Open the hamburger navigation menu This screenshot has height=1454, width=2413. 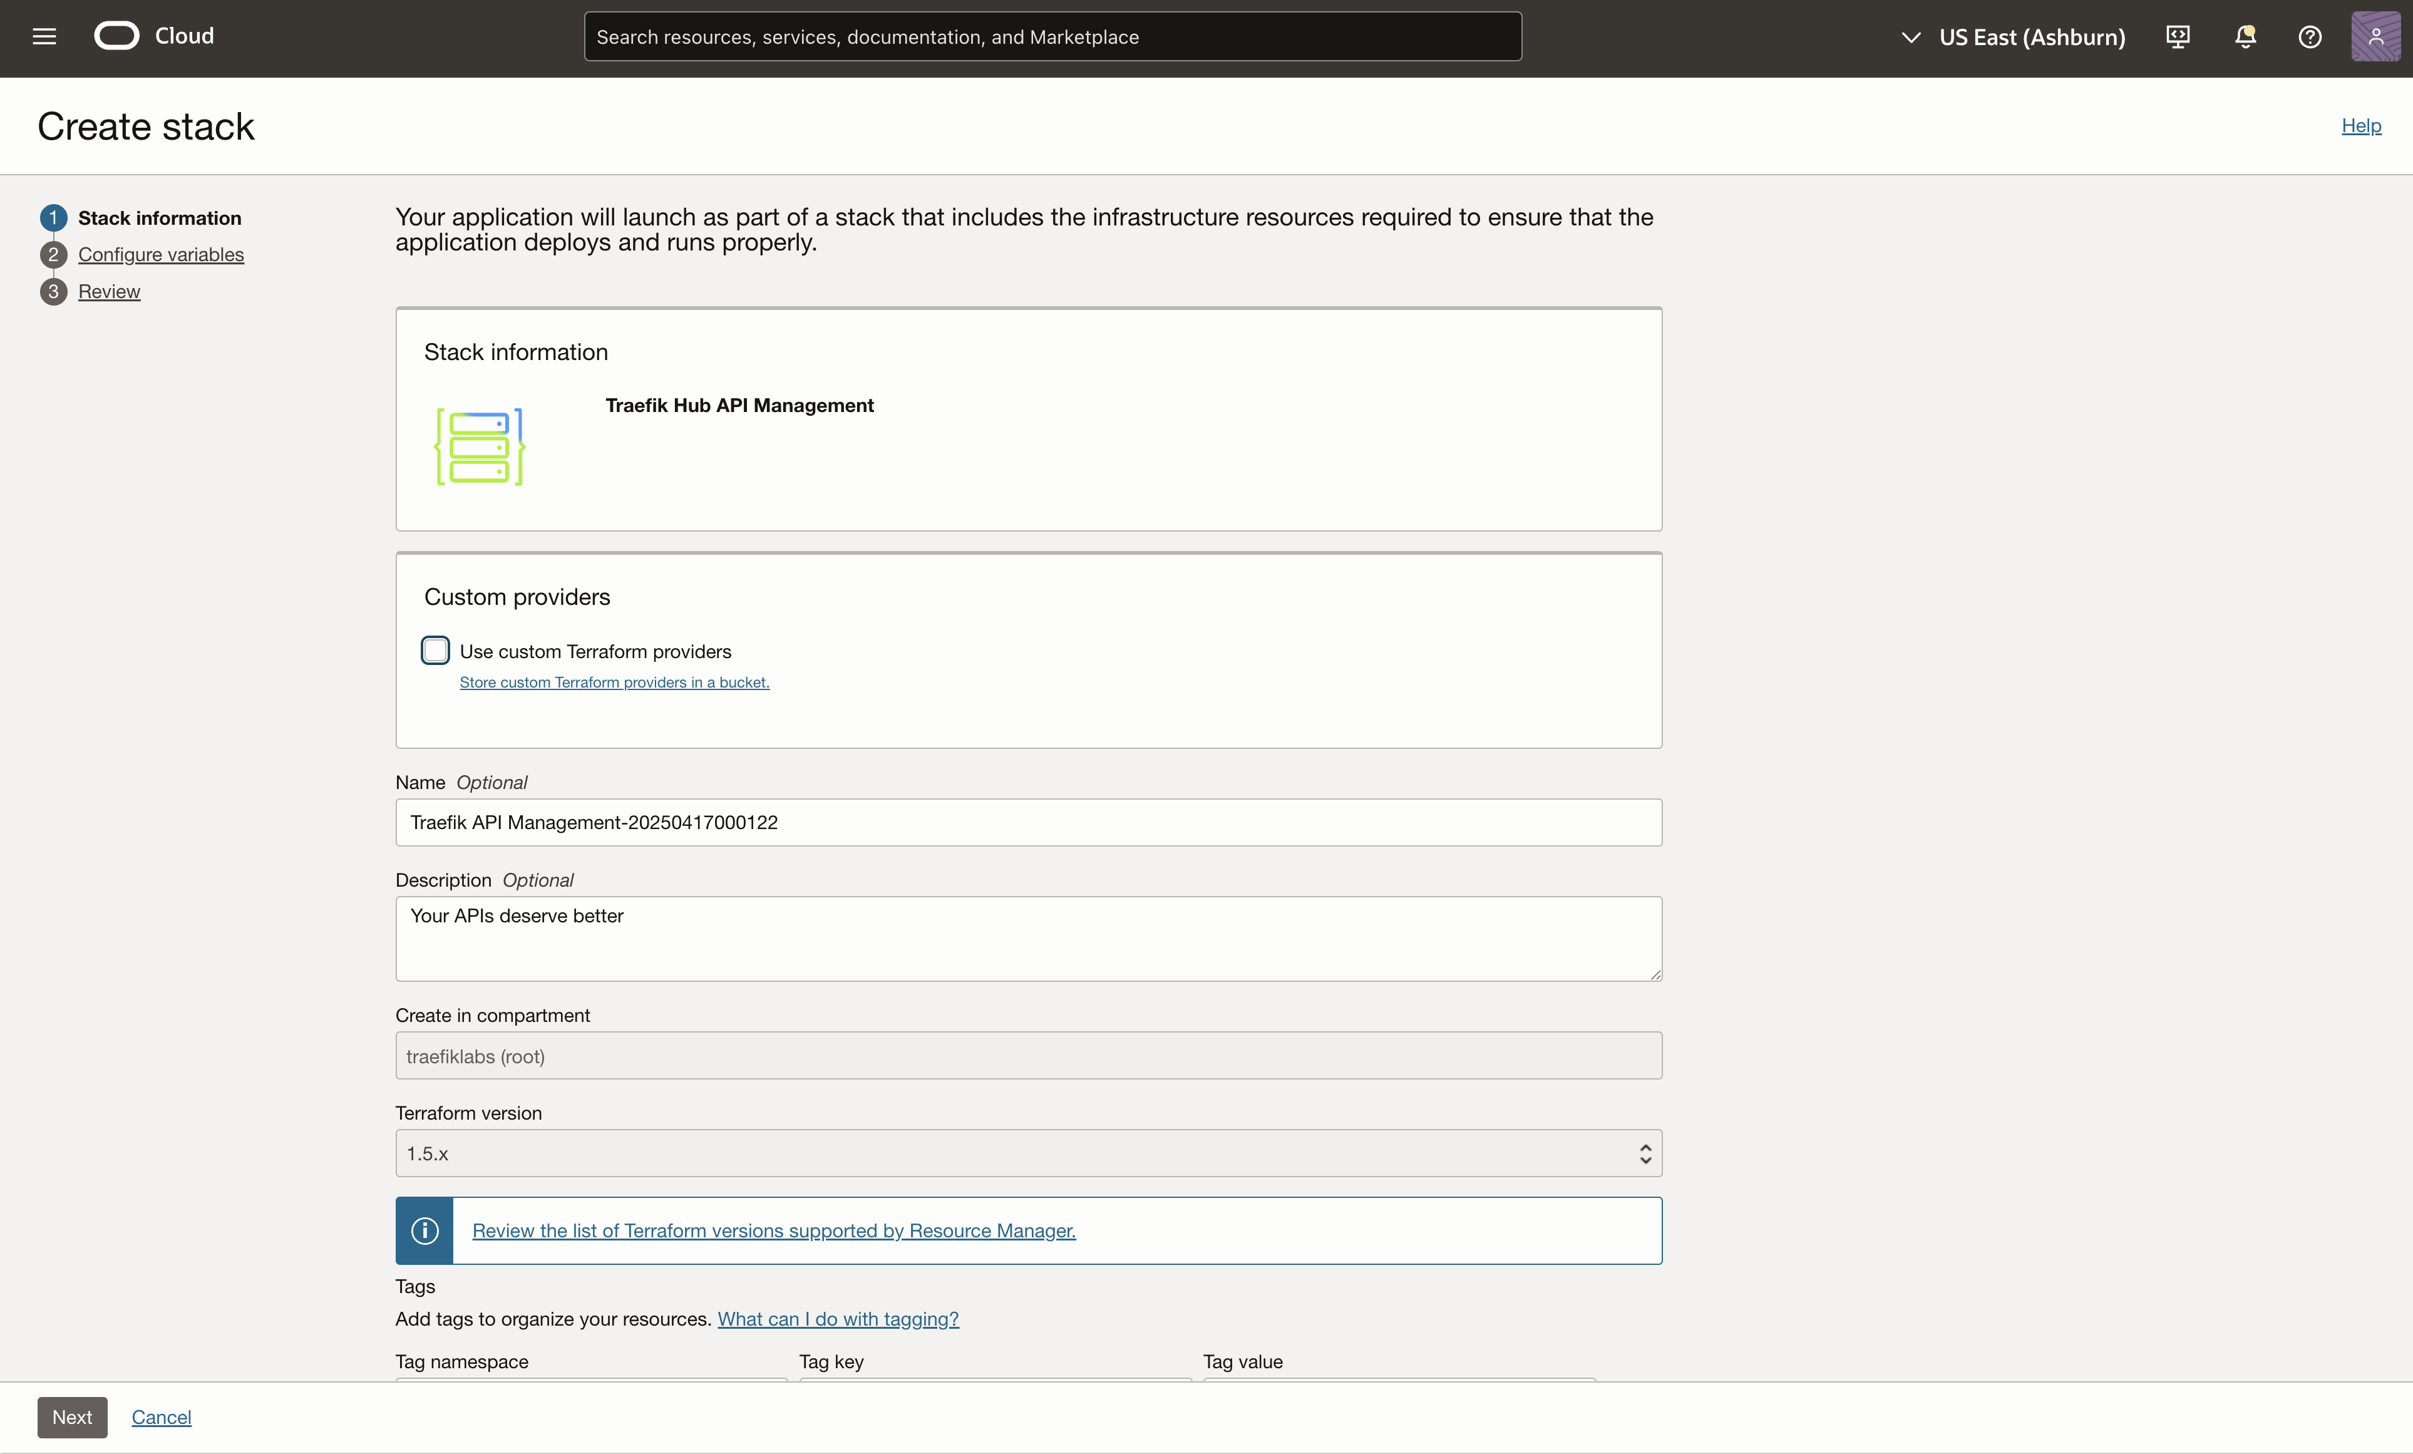click(x=44, y=36)
